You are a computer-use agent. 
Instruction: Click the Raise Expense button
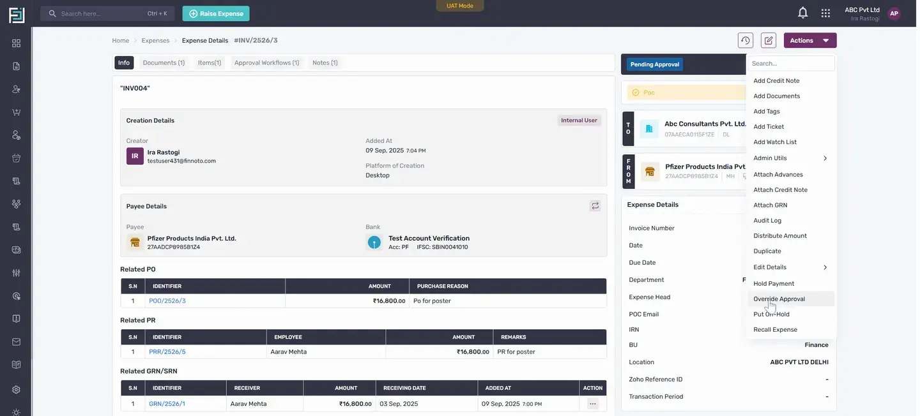pos(216,13)
